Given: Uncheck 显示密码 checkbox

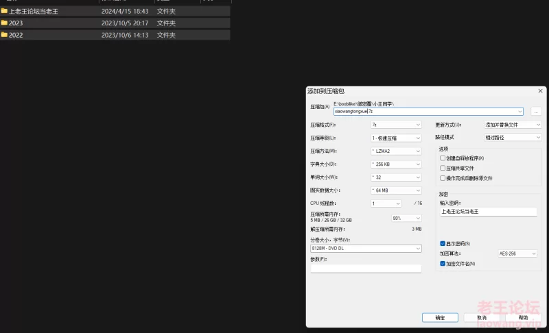Looking at the screenshot, I should click(x=443, y=243).
